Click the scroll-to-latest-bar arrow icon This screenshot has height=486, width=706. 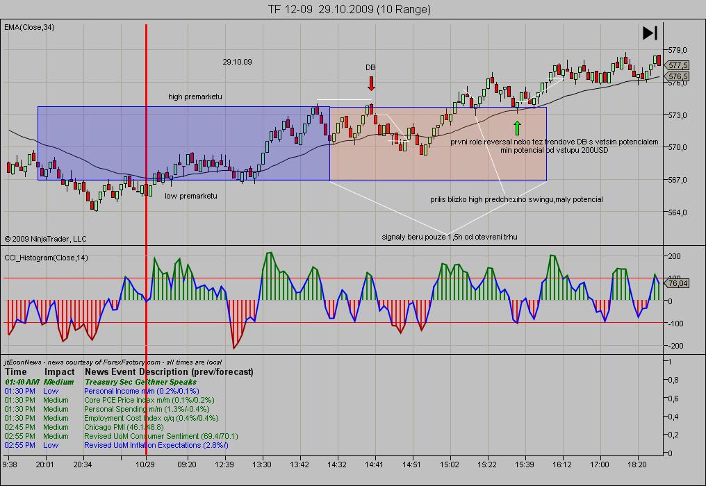pos(650,33)
